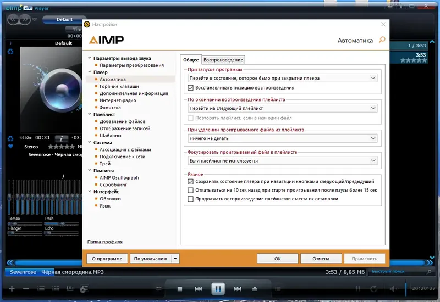Open 'Горячие клавиши' settings page

pyautogui.click(x=119, y=86)
